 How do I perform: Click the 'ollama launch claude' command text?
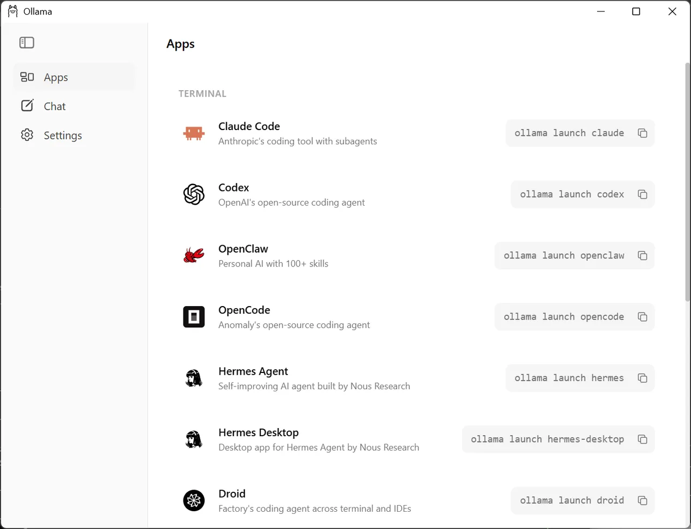tap(569, 133)
